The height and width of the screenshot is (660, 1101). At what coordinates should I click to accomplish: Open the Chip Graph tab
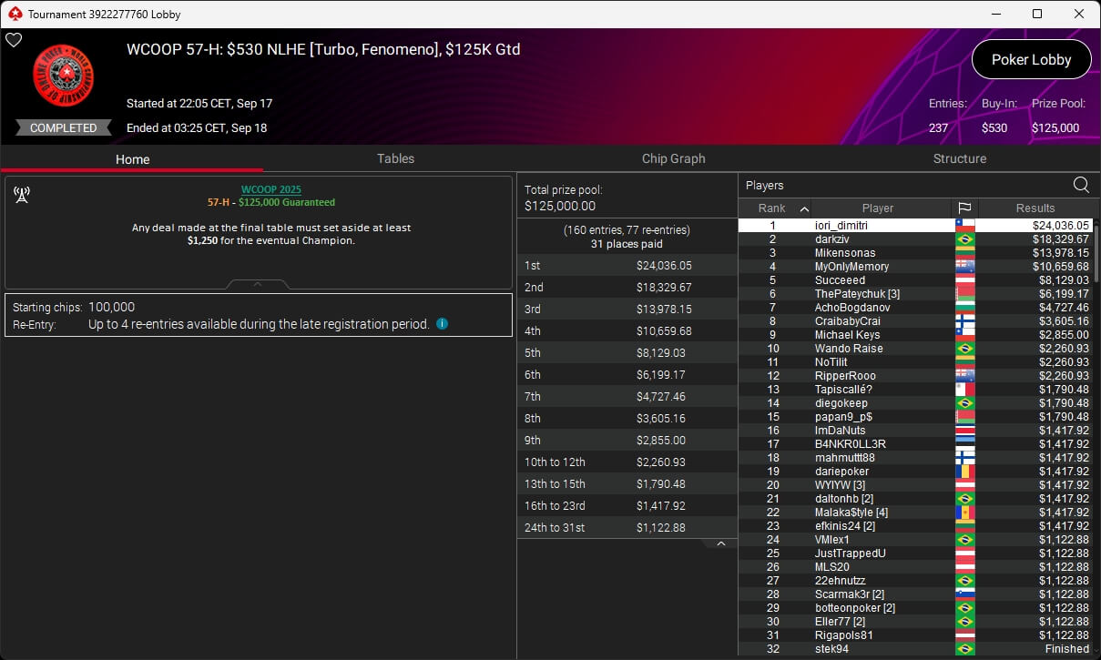click(673, 158)
